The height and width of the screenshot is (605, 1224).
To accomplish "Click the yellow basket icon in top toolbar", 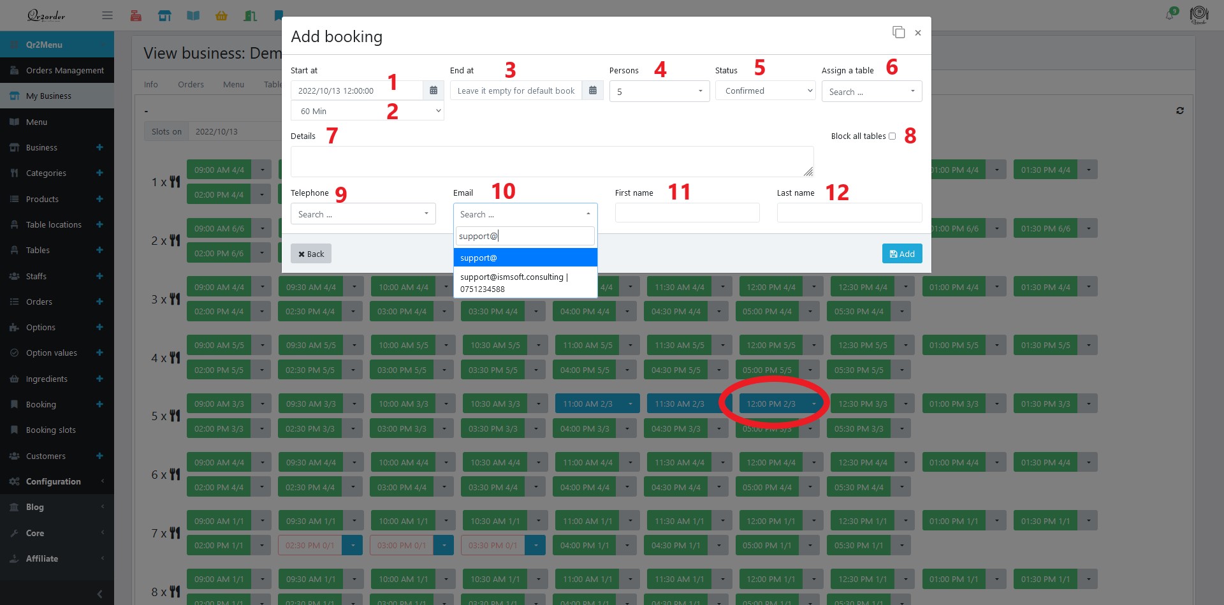I will click(x=221, y=15).
